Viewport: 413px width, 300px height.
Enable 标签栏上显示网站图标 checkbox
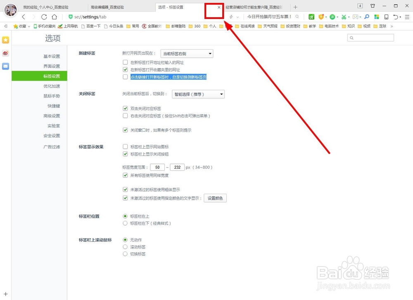(125, 146)
